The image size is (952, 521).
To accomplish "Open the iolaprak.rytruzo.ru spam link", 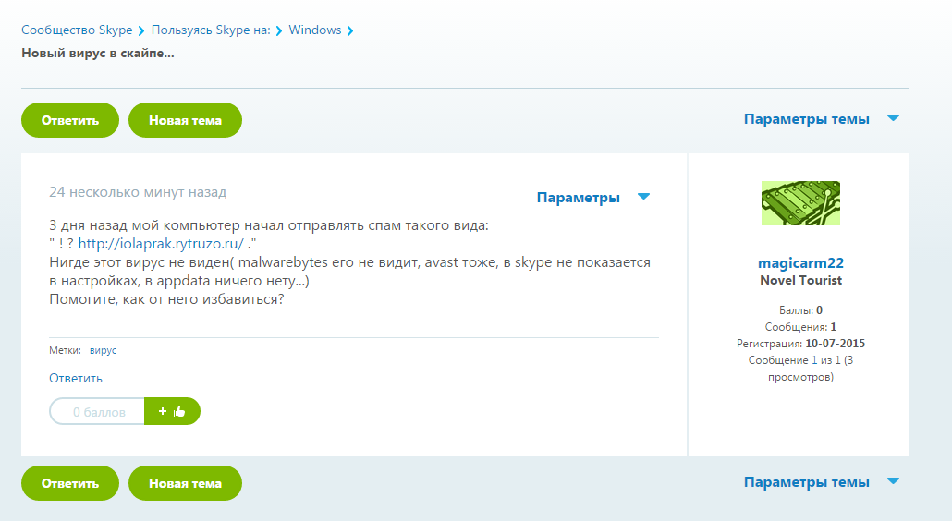I will pyautogui.click(x=161, y=244).
